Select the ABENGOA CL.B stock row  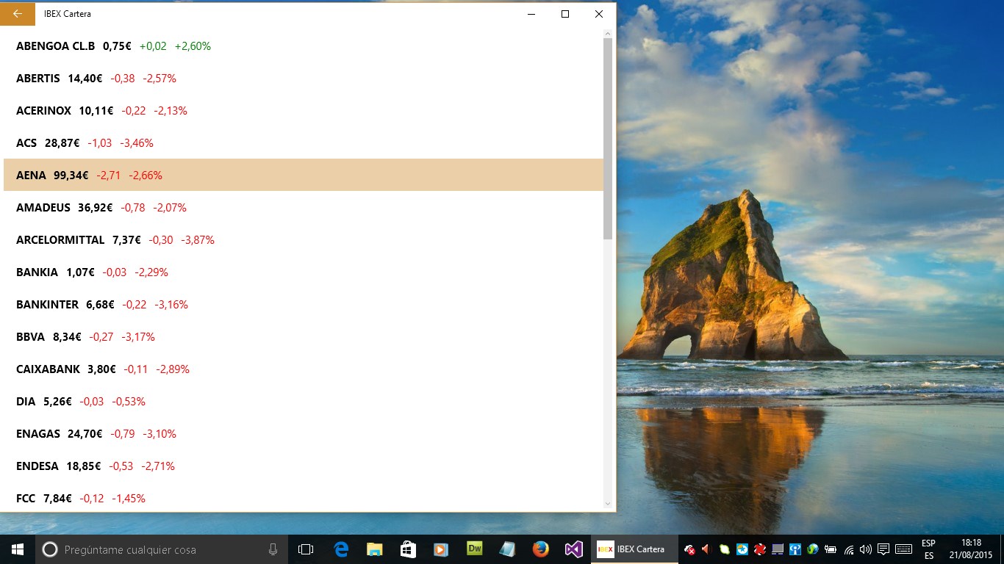click(304, 46)
